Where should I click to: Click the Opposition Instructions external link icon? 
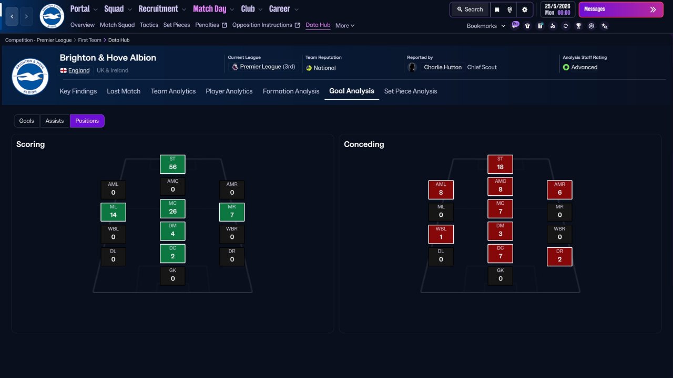(298, 25)
